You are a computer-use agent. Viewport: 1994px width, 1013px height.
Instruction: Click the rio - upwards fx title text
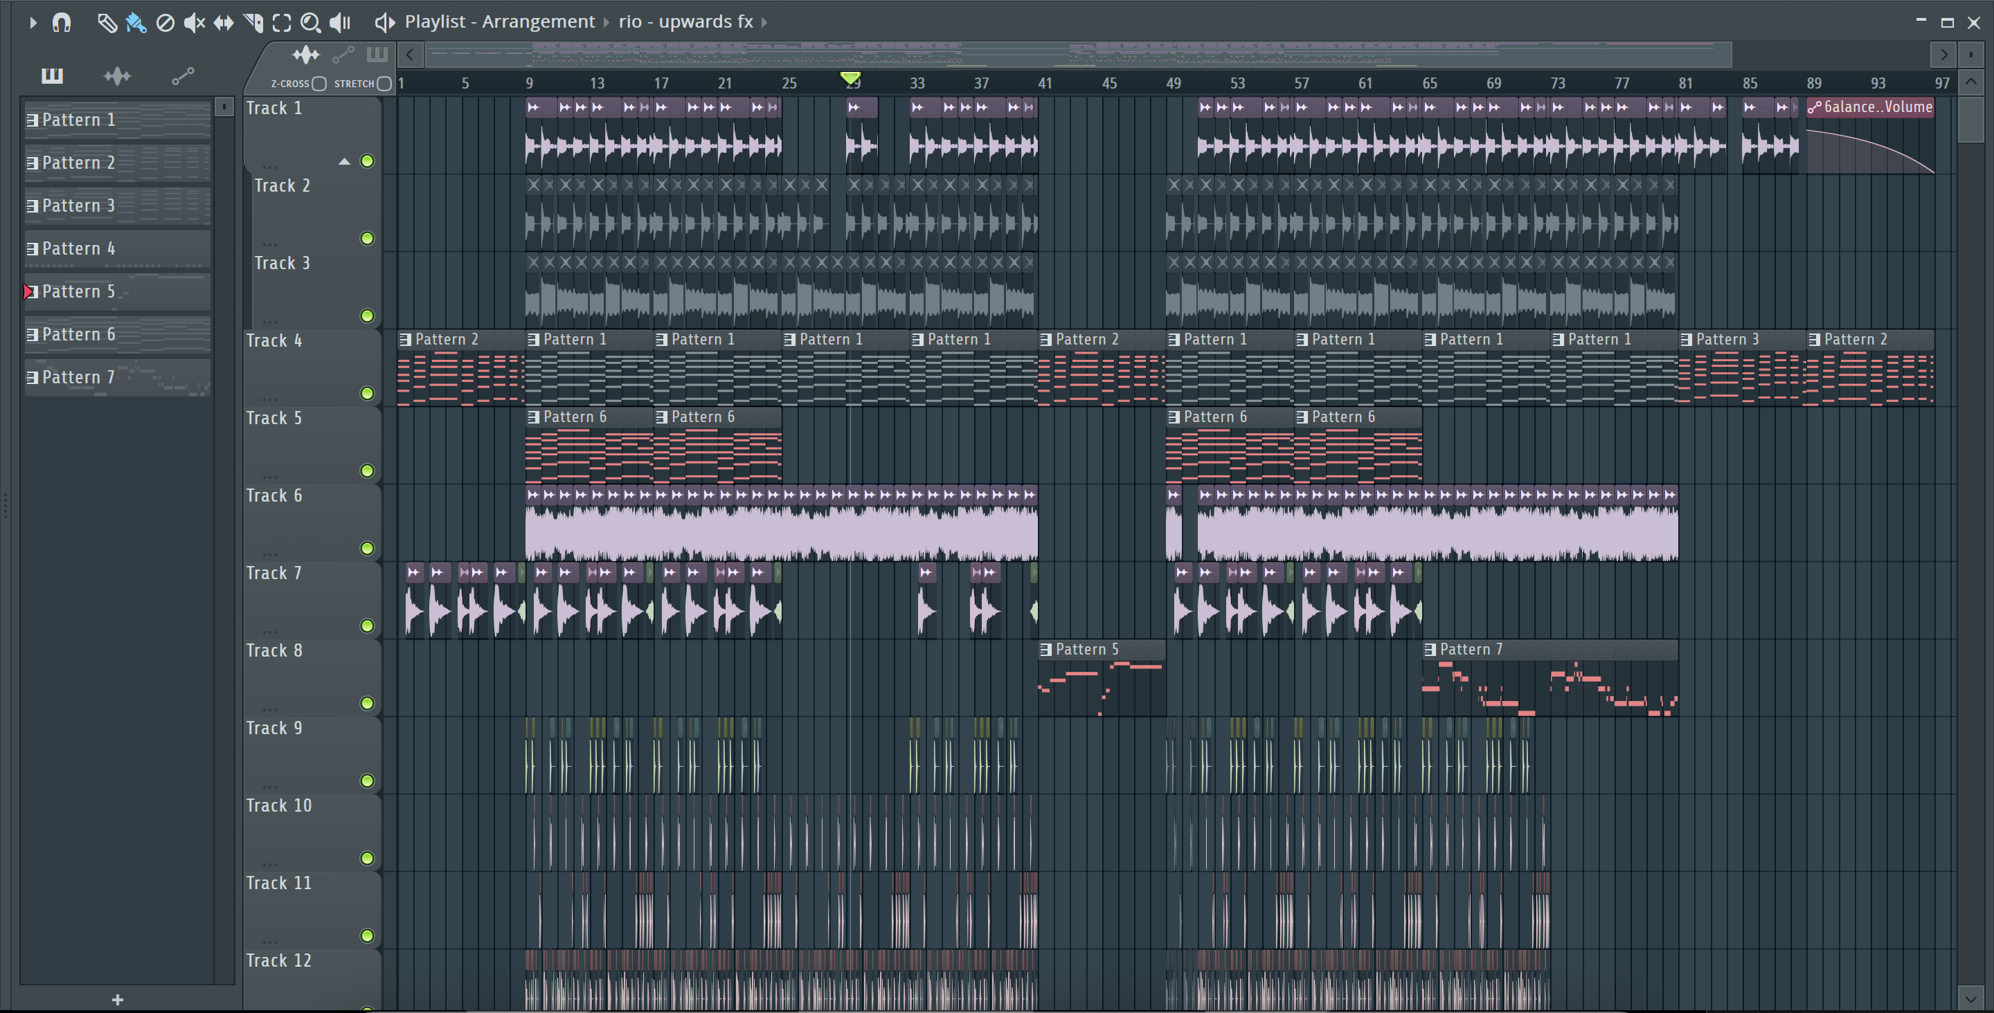[686, 21]
